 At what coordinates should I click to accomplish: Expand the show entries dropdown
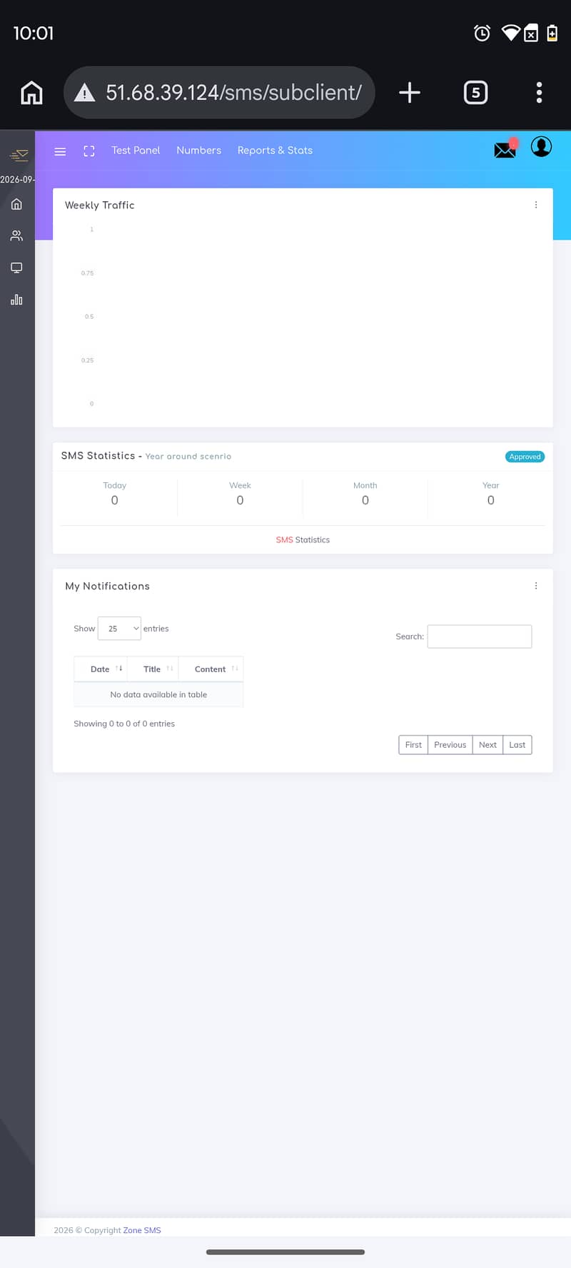click(119, 629)
